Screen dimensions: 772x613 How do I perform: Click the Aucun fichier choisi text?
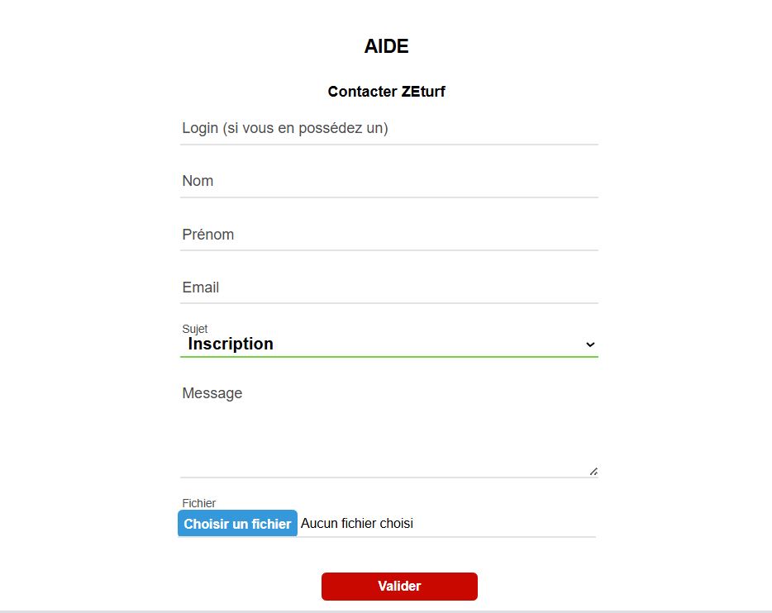tap(357, 523)
